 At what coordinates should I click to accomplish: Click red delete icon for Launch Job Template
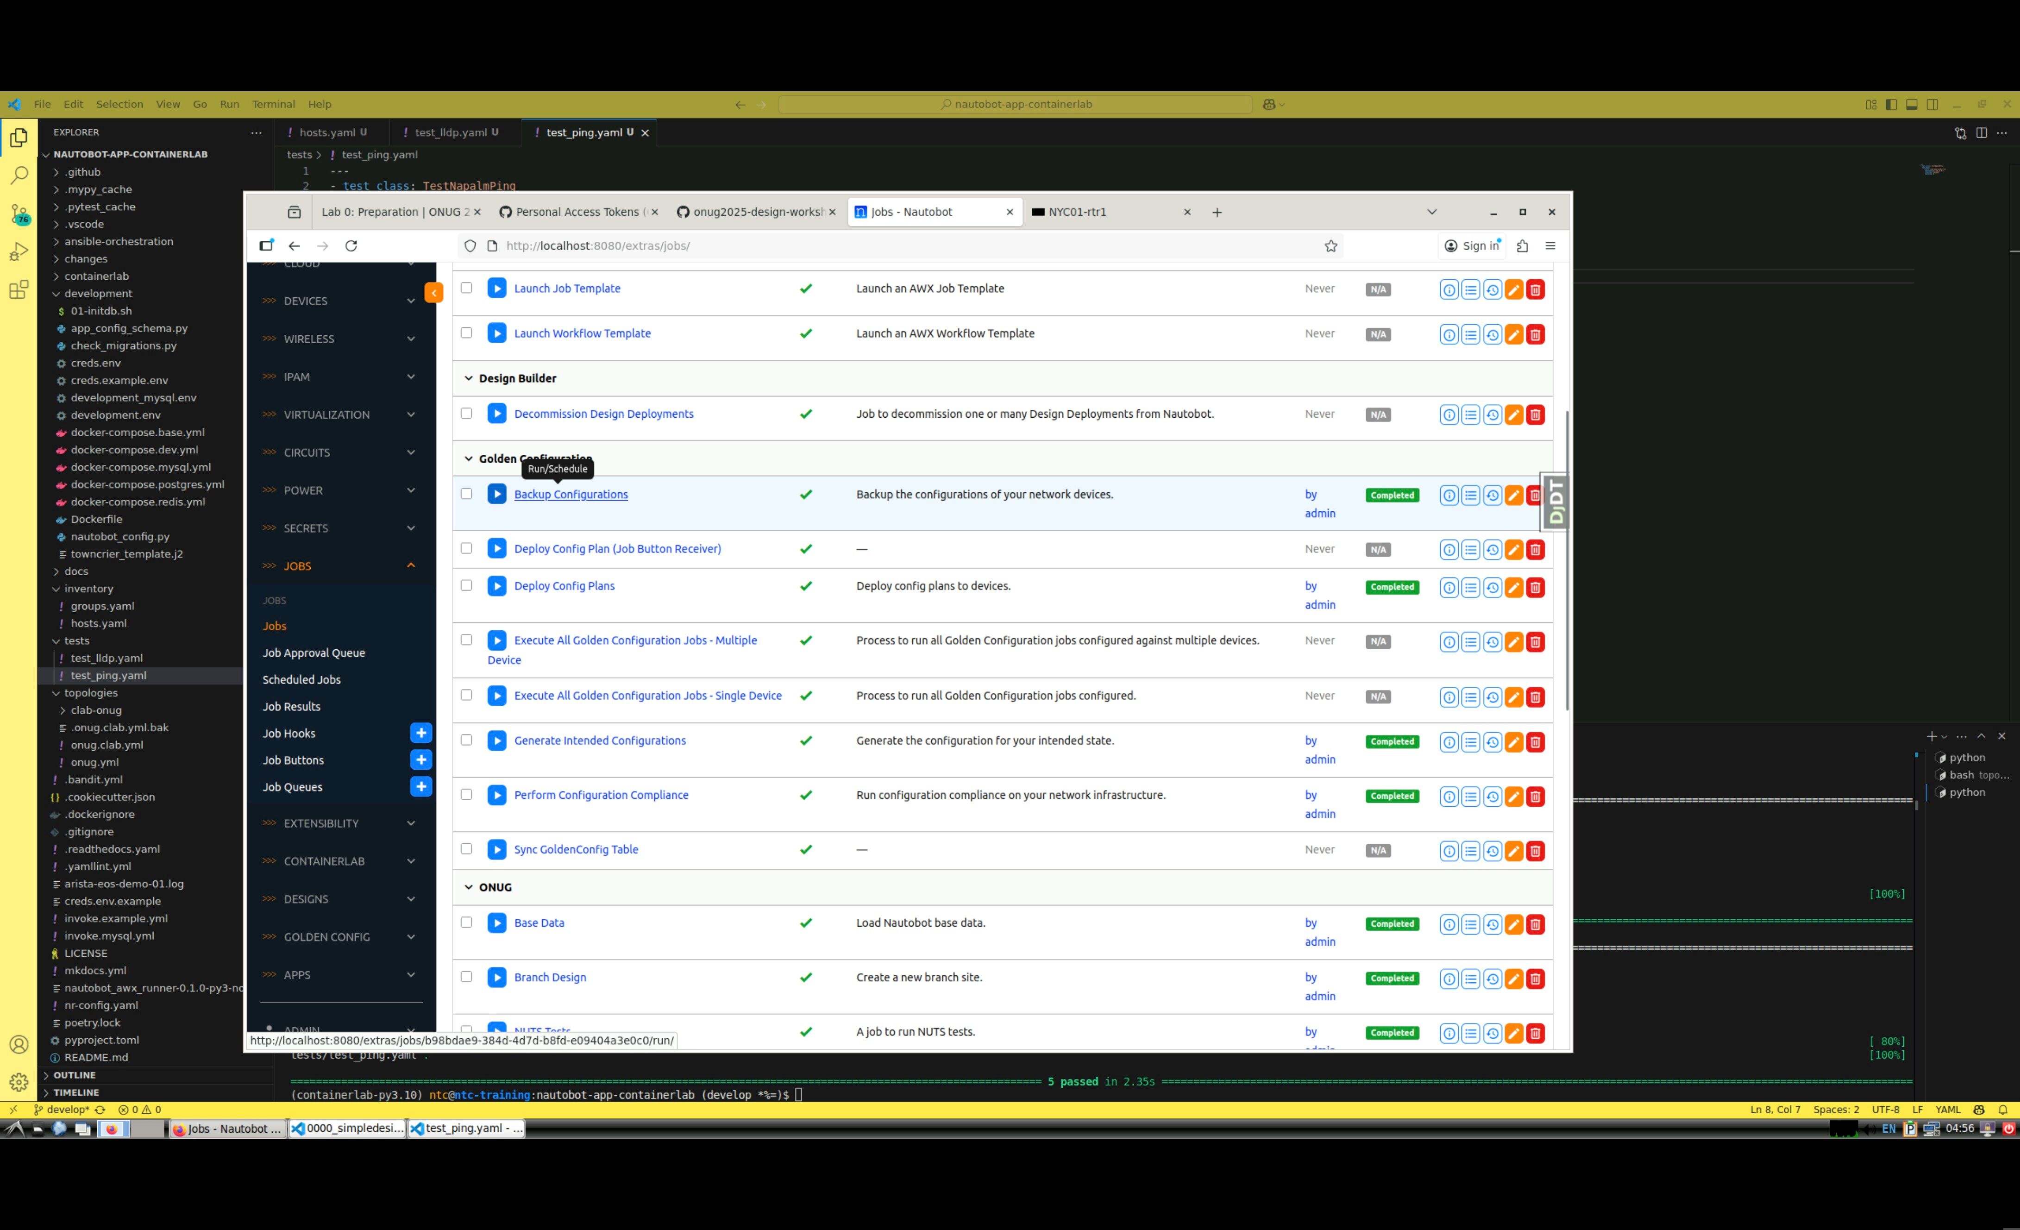click(x=1536, y=289)
